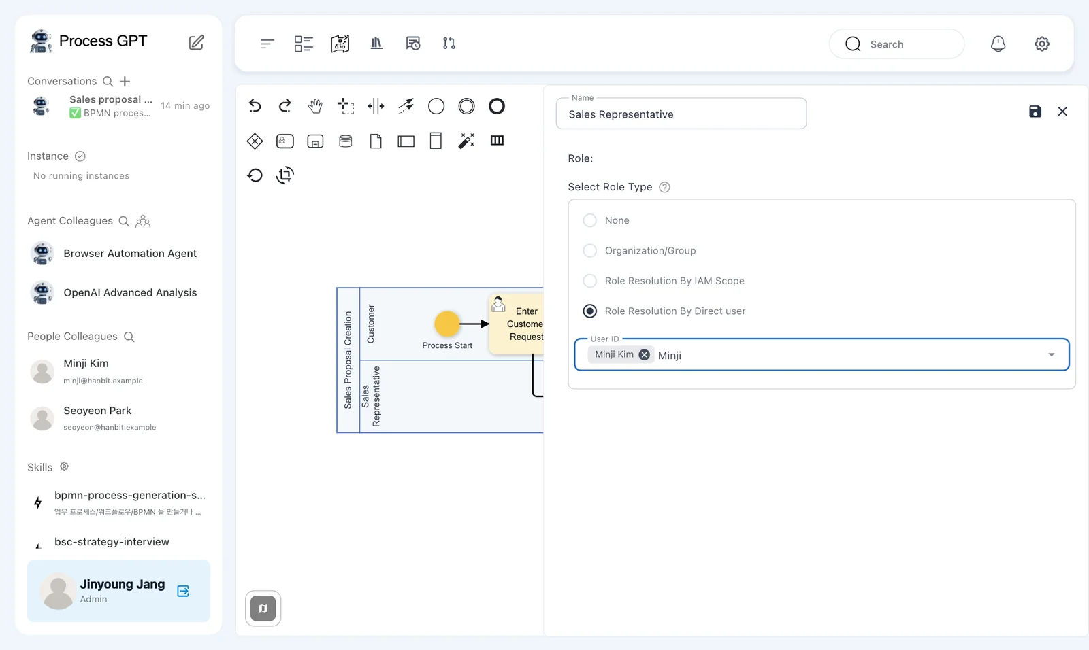Click the Process Start event on canvas
The height and width of the screenshot is (650, 1089).
pyautogui.click(x=447, y=324)
